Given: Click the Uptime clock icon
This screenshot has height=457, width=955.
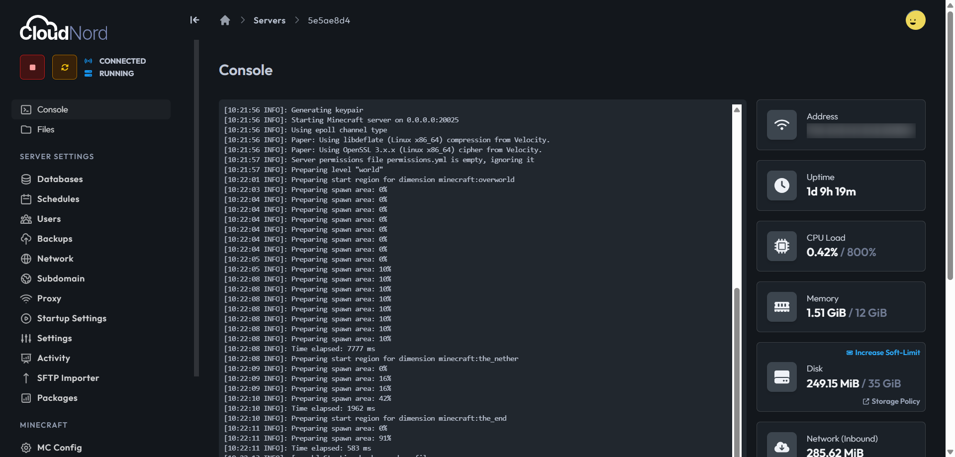Looking at the screenshot, I should point(782,185).
